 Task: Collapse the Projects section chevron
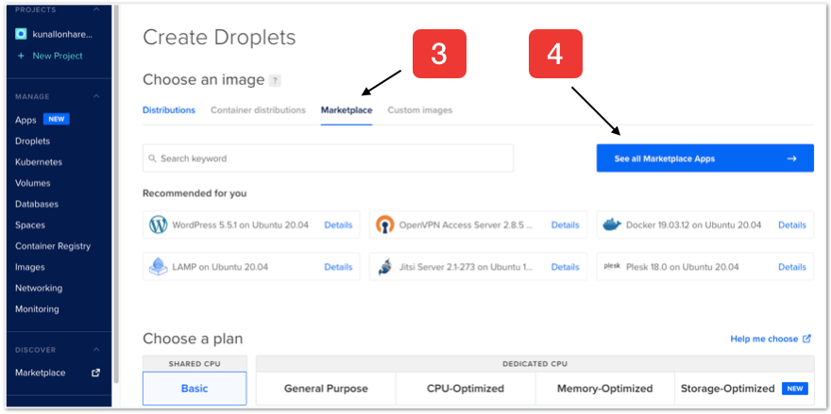click(96, 9)
